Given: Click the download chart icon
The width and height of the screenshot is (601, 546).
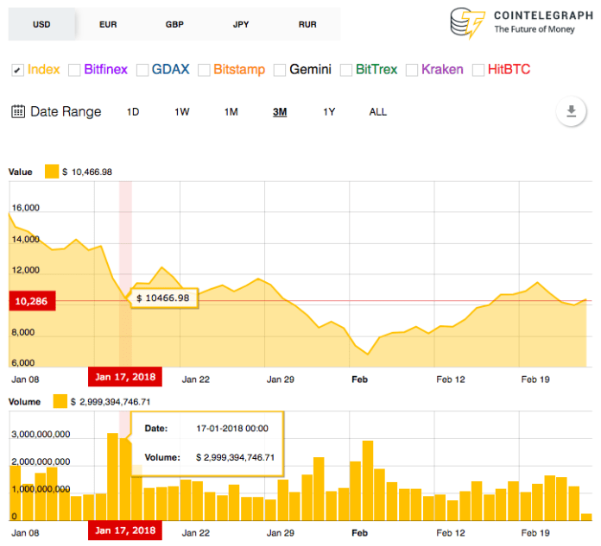Looking at the screenshot, I should (x=571, y=111).
